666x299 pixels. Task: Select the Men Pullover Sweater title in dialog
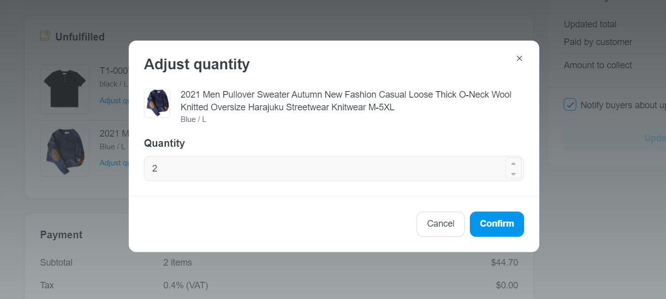pos(346,101)
